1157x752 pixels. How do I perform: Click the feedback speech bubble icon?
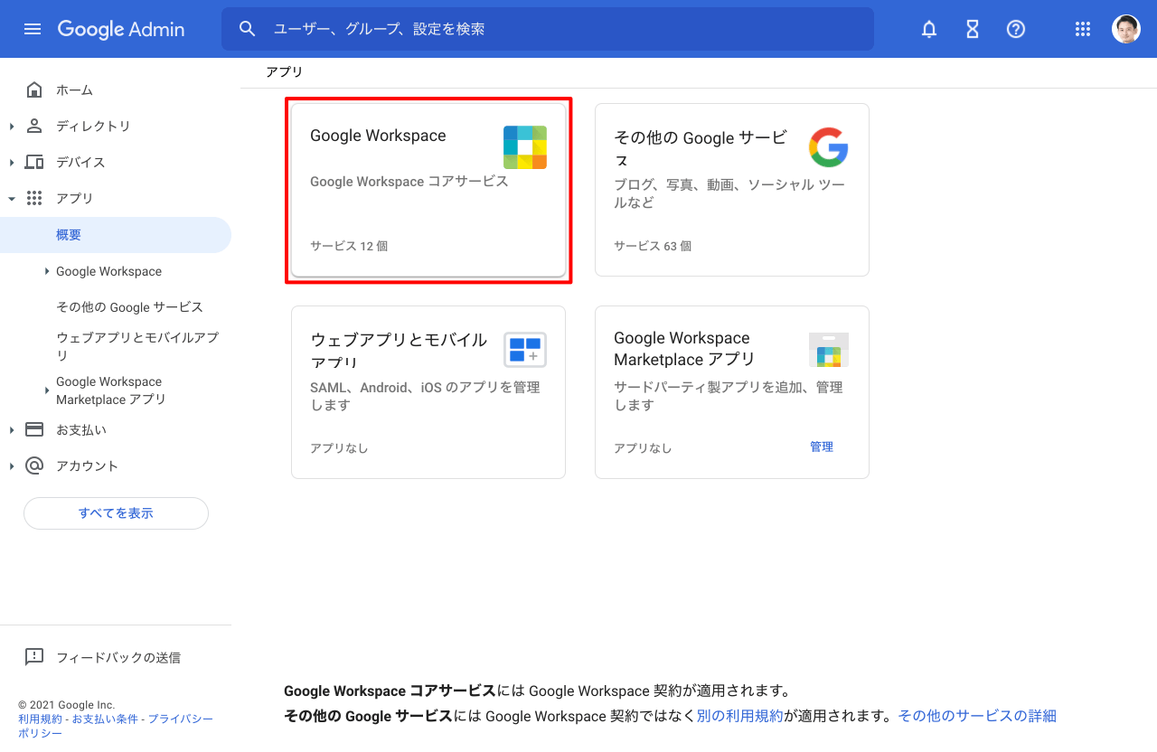click(34, 657)
